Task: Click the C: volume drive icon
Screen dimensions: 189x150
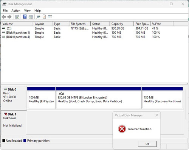Action: click(4, 28)
